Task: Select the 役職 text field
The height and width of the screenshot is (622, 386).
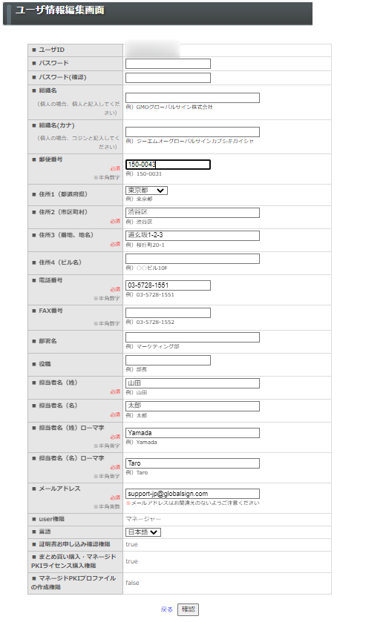Action: [168, 360]
